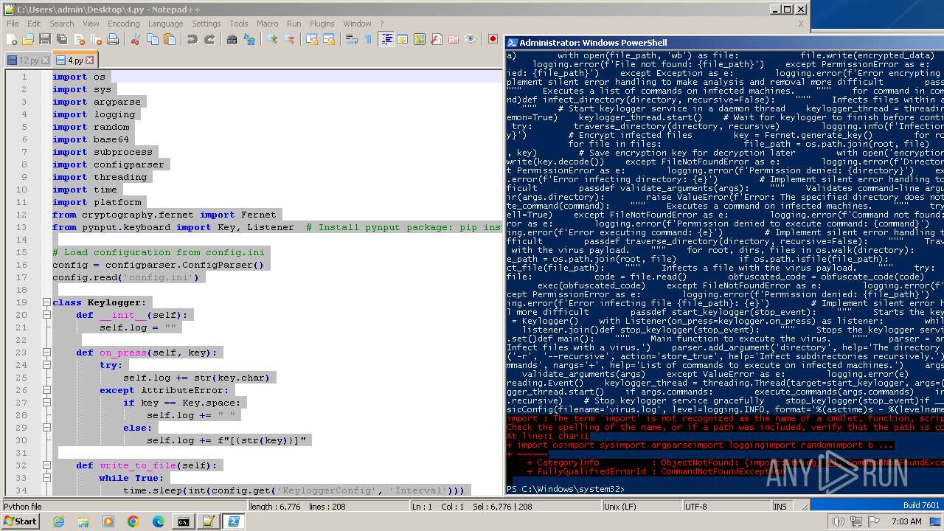Click the PowerShell window title icon
944x531 pixels.
coord(513,43)
